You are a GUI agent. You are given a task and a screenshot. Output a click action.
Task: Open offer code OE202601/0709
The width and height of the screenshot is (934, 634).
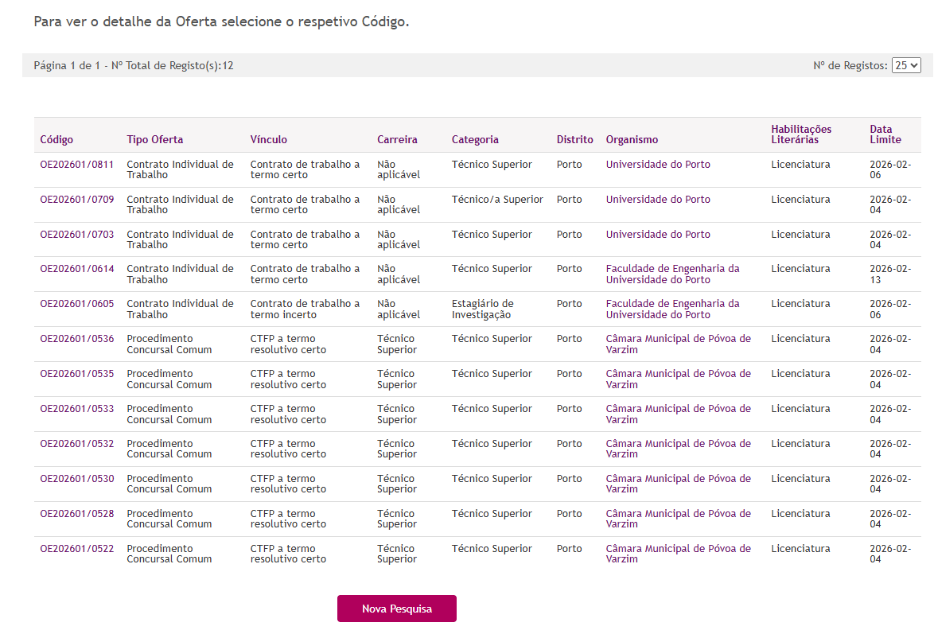[x=77, y=200]
